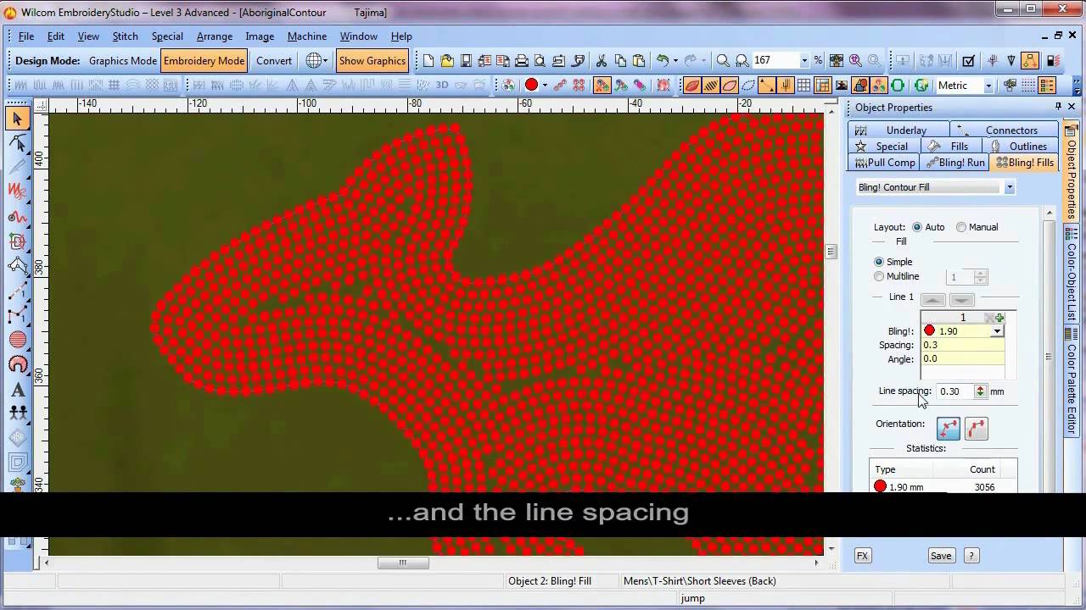
Task: Click the Open design folder icon
Action: (447, 60)
